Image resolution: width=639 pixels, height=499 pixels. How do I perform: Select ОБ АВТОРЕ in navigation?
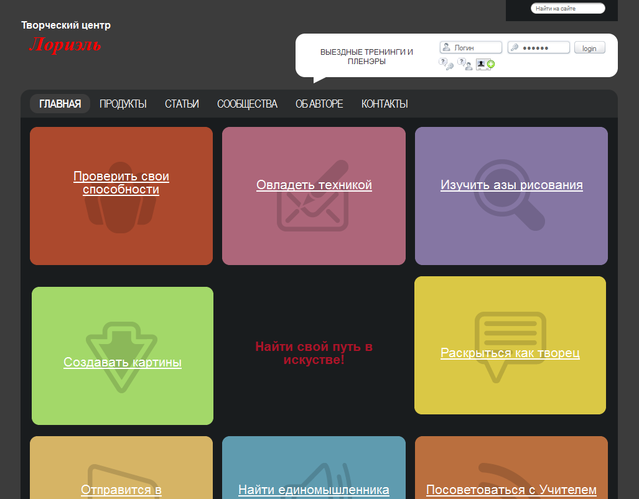click(319, 104)
